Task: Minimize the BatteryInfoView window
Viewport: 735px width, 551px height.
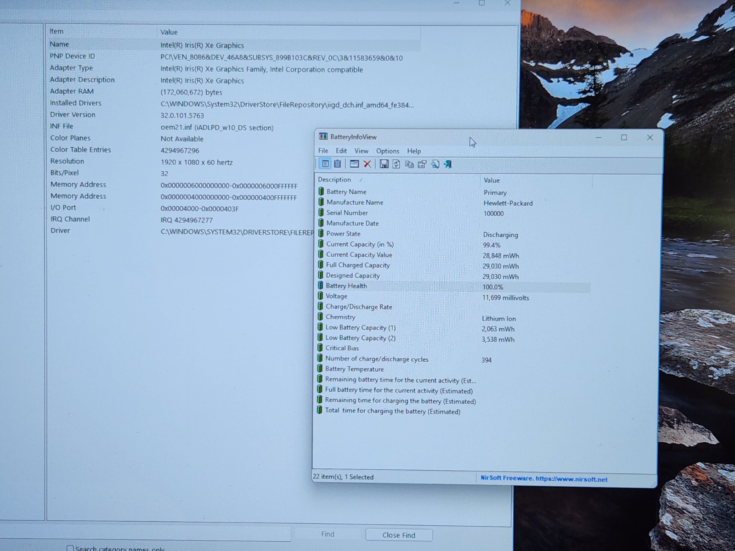Action: tap(599, 137)
